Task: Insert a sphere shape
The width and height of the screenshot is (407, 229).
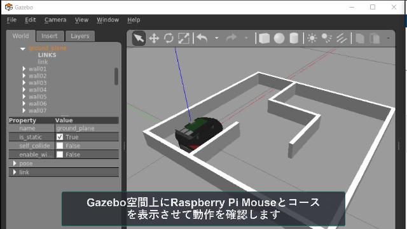Action: pos(279,38)
